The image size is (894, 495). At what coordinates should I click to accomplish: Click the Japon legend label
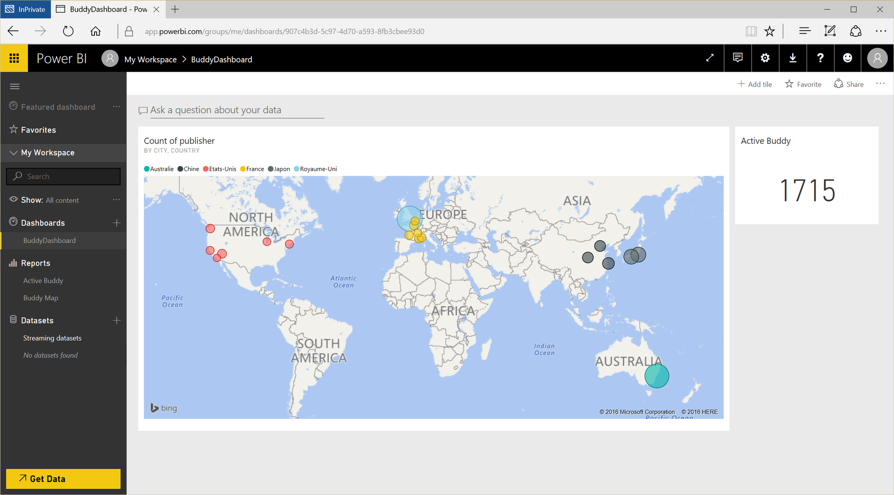[282, 169]
